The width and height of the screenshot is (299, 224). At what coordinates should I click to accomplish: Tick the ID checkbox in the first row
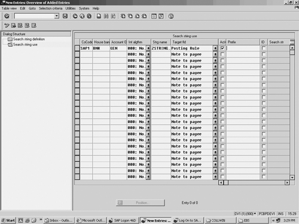264,48
